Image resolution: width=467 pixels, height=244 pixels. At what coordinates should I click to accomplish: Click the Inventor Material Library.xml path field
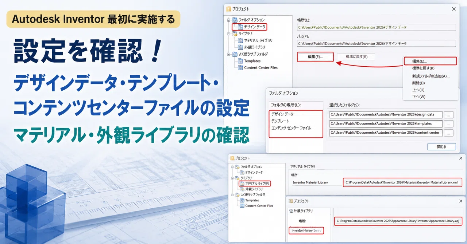pyautogui.click(x=403, y=182)
